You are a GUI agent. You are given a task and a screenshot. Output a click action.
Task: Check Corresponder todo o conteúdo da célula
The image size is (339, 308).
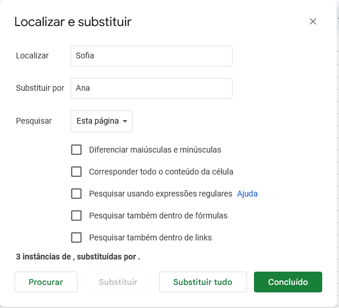76,172
